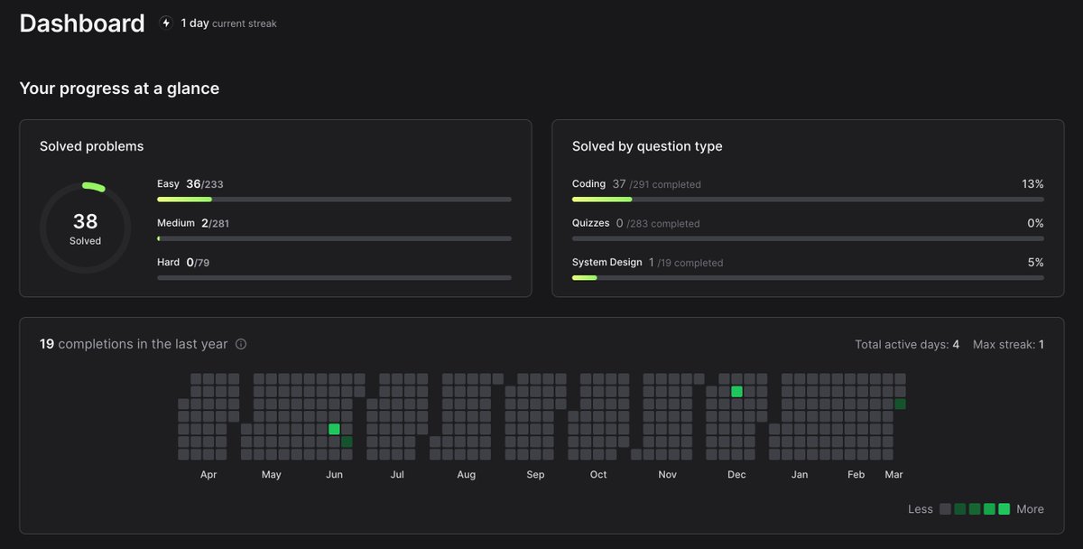Click 'Your progress at a glance' heading
Viewport: 1083px width, 549px height.
(119, 88)
